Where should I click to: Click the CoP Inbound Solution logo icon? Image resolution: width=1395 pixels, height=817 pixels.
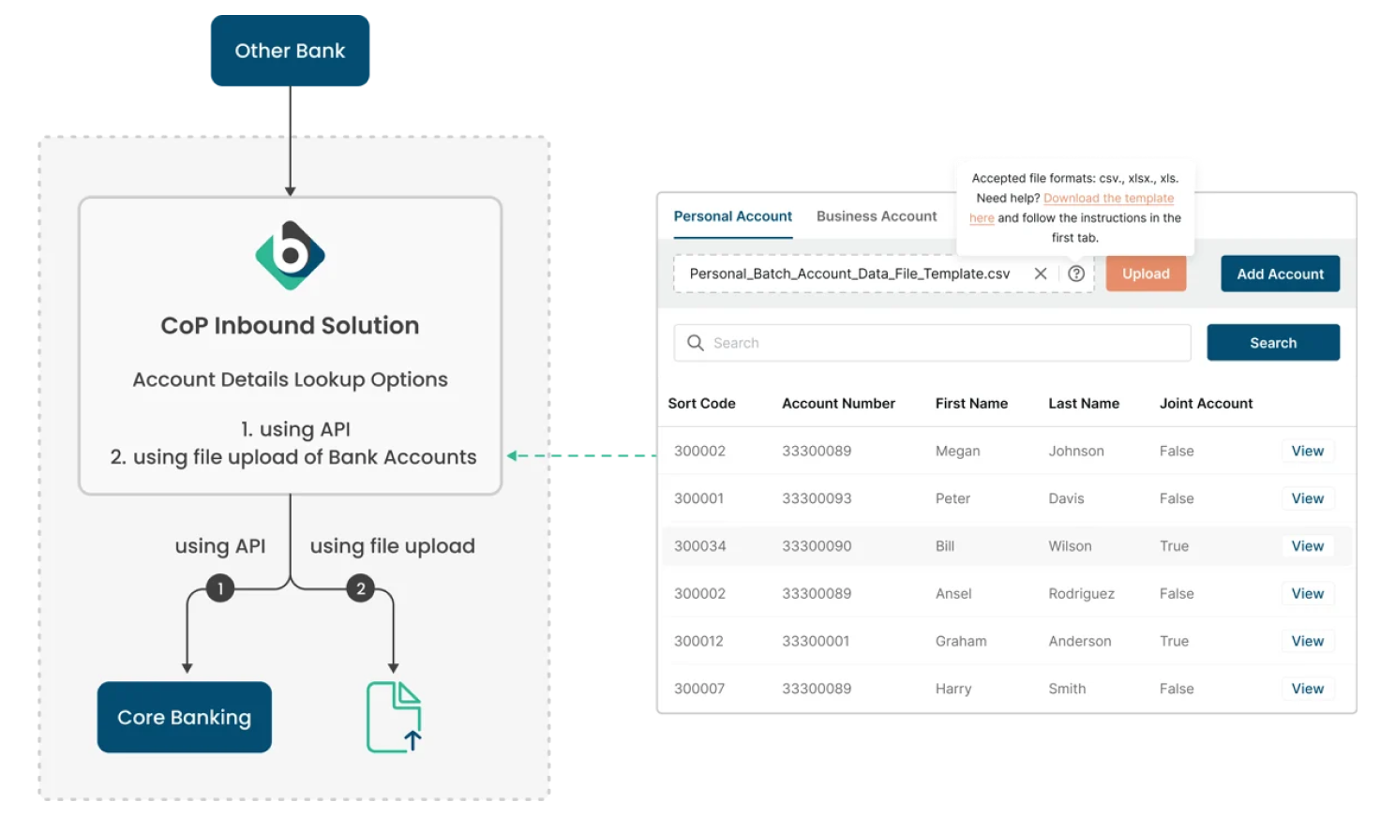pos(291,256)
